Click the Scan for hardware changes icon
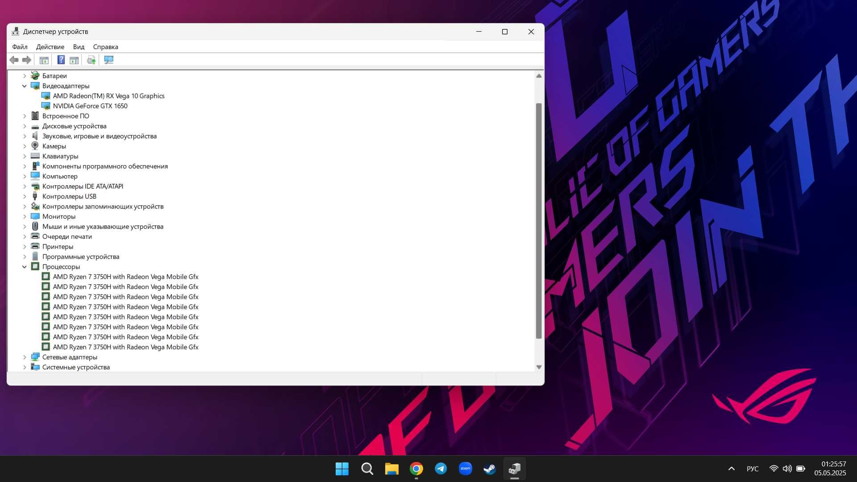The width and height of the screenshot is (857, 482). click(108, 60)
